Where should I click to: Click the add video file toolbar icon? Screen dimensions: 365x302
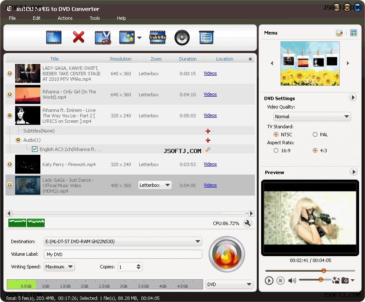[54, 37]
